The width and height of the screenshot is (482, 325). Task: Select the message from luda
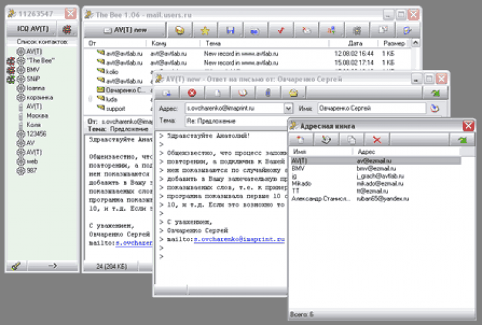(111, 99)
